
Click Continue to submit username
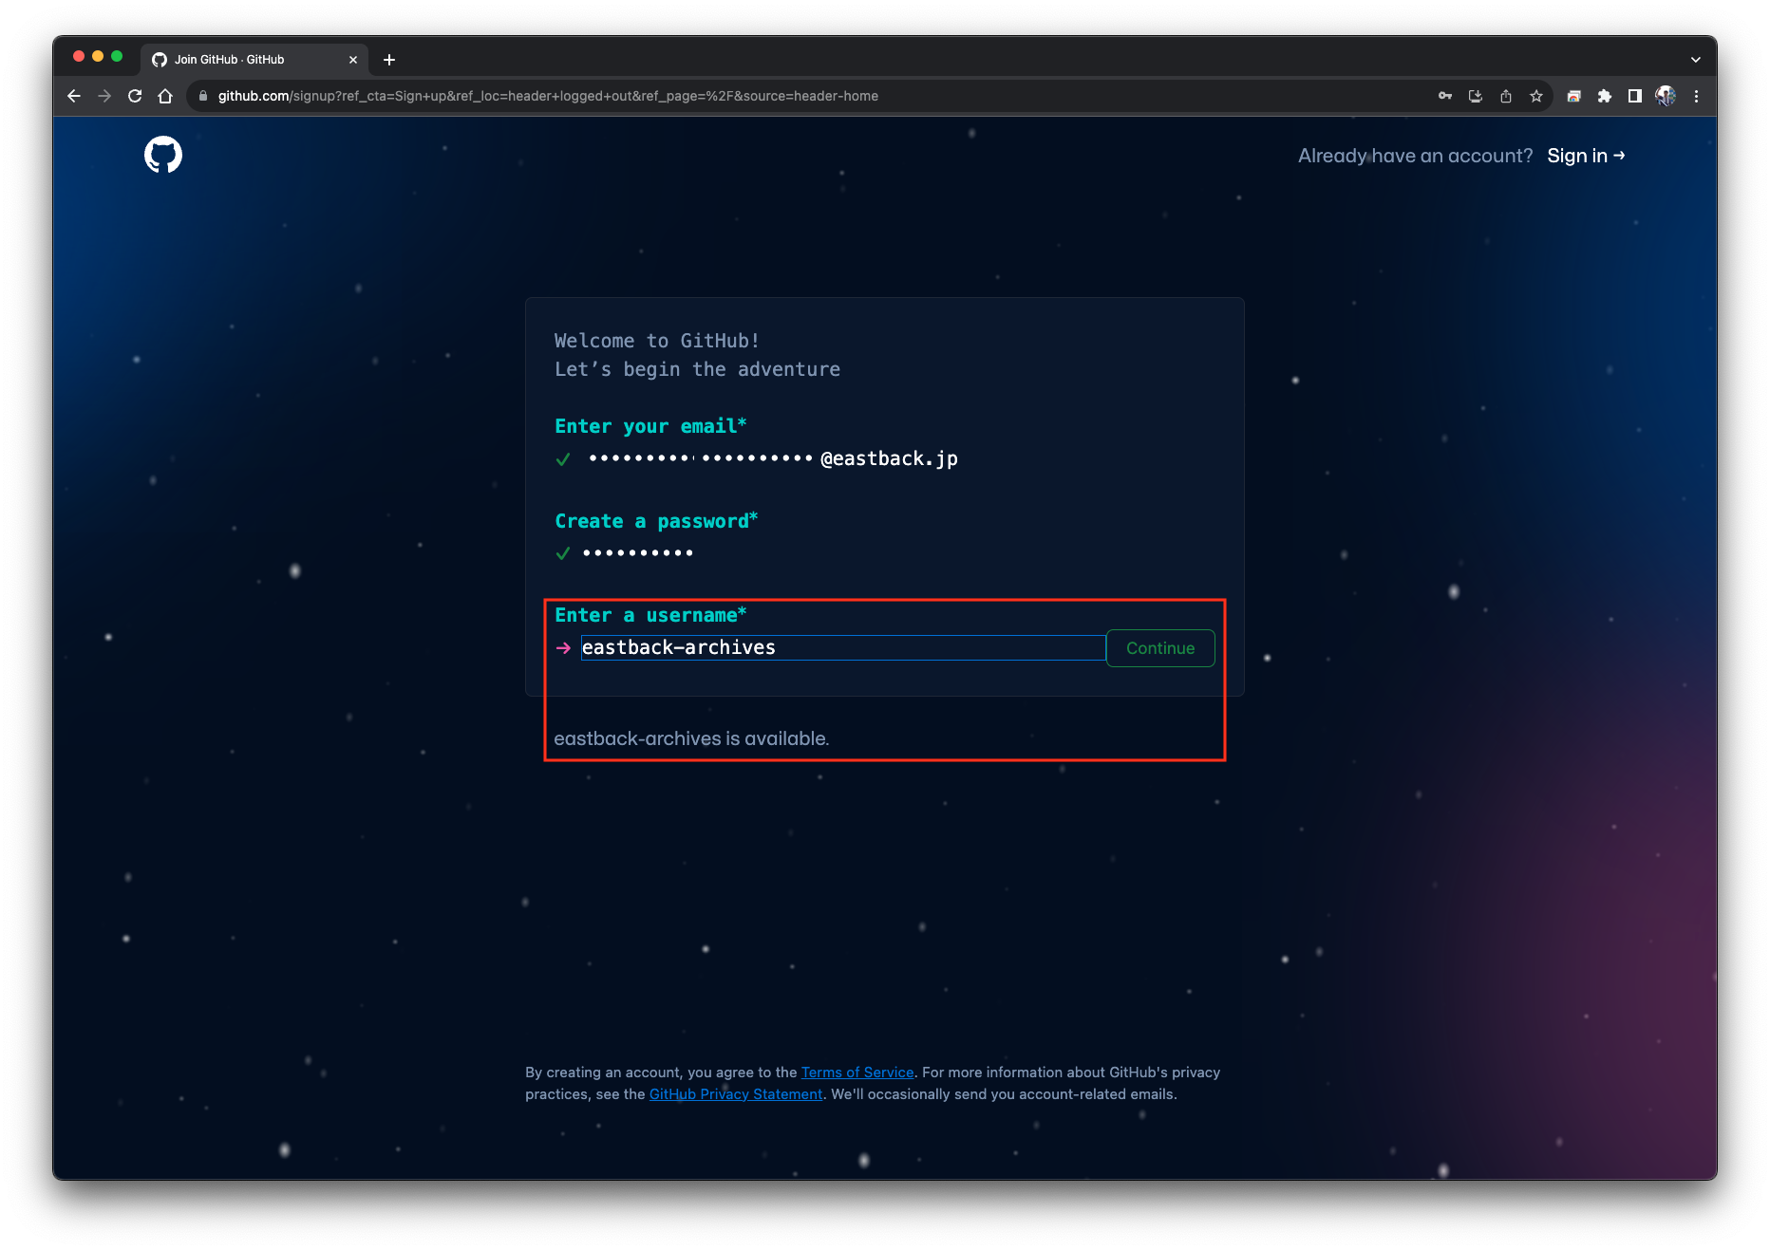[x=1160, y=648]
